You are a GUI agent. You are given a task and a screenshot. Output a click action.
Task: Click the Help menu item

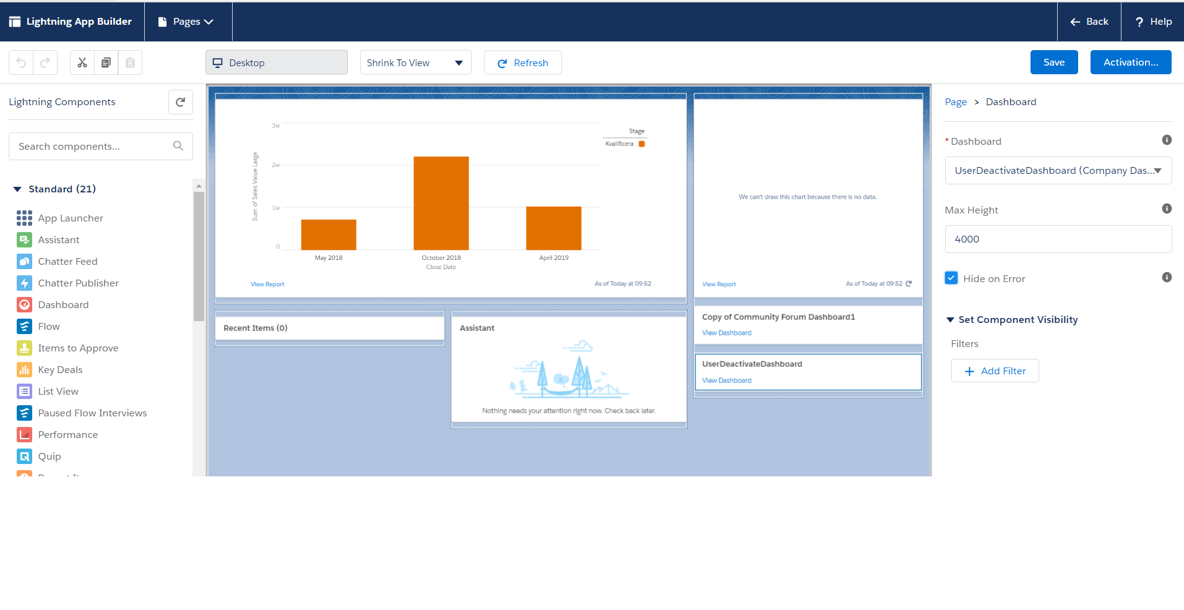click(1153, 22)
